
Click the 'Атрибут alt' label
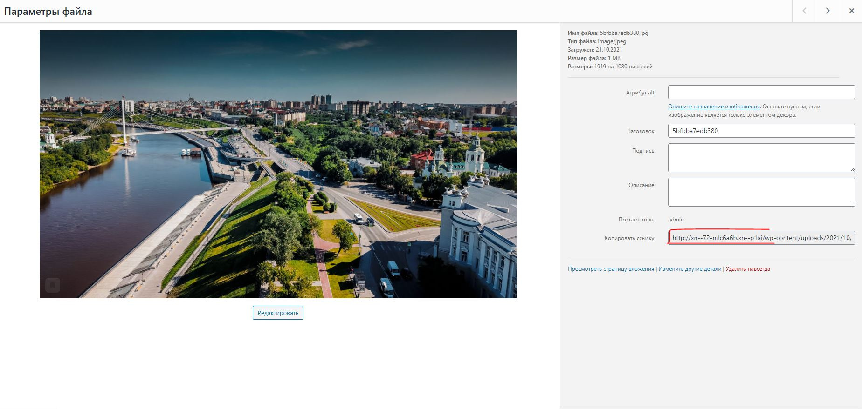(x=640, y=93)
